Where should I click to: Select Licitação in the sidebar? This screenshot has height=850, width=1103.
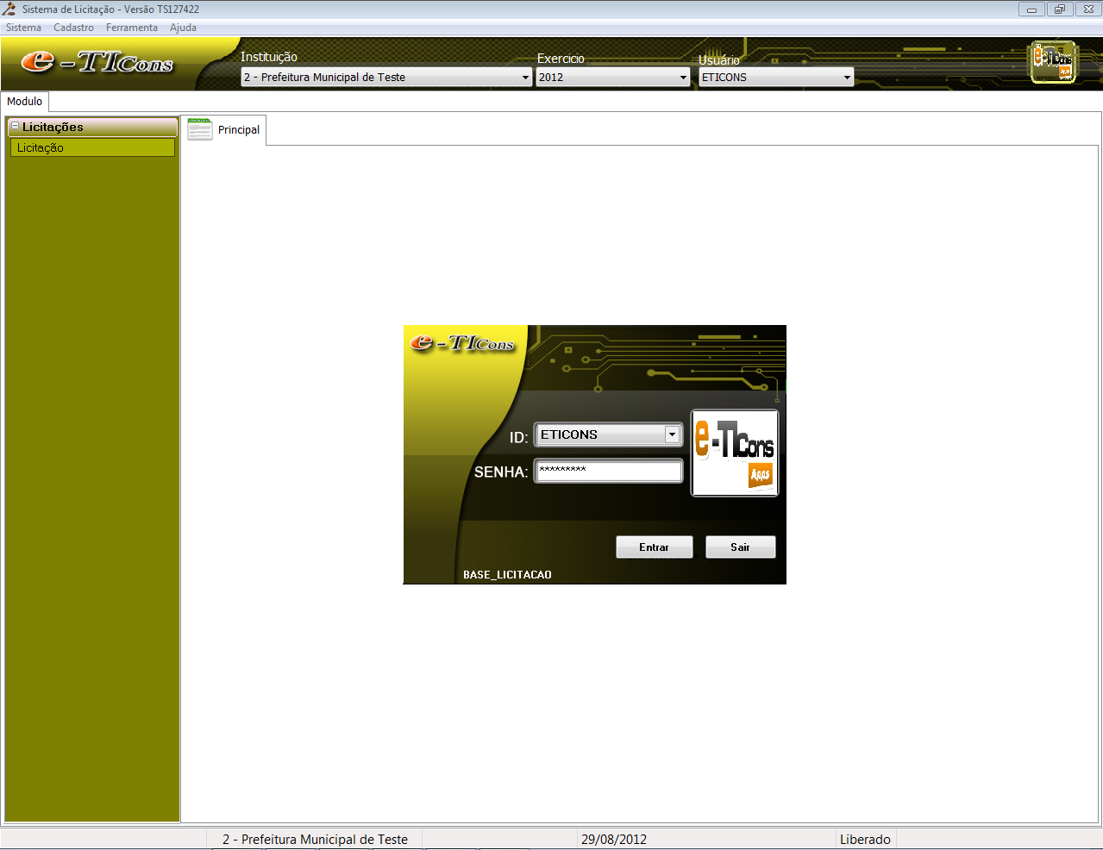[x=92, y=148]
